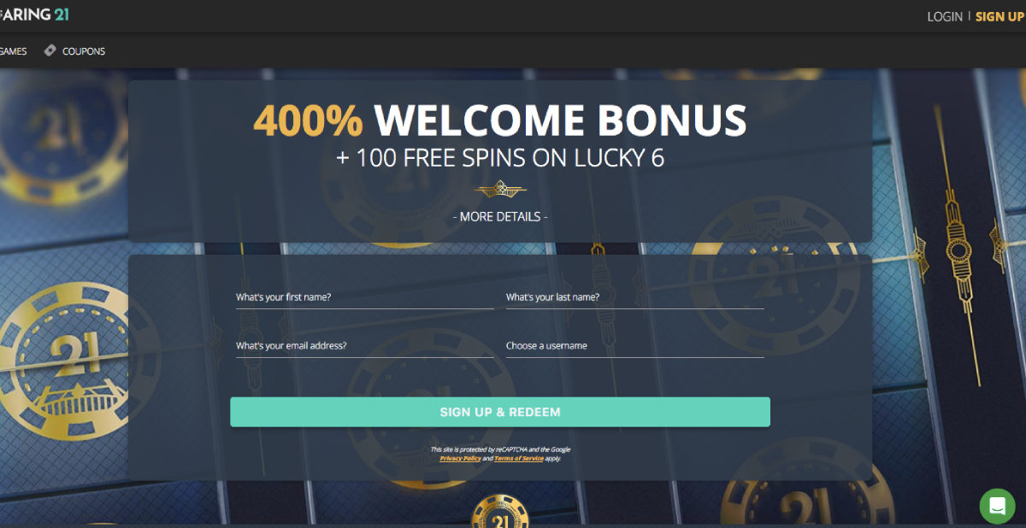Screen dimensions: 1026x528
Task: Click SIGN UP in the header
Action: 999,16
